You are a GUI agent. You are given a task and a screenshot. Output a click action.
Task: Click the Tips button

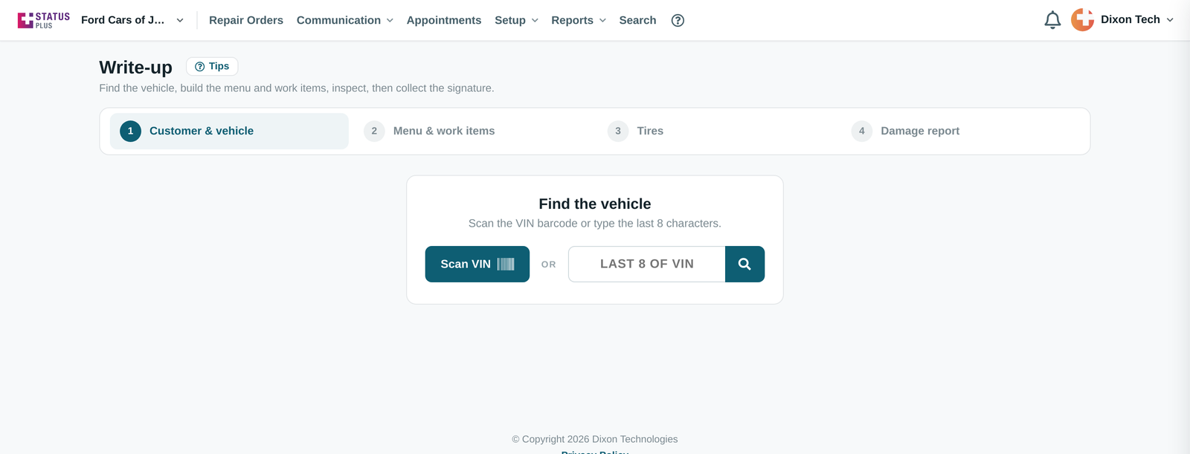click(212, 66)
